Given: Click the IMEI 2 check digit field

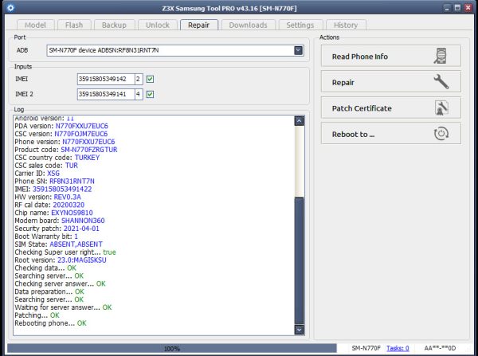Looking at the screenshot, I should (139, 94).
